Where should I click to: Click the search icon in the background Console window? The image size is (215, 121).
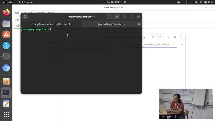(153, 37)
